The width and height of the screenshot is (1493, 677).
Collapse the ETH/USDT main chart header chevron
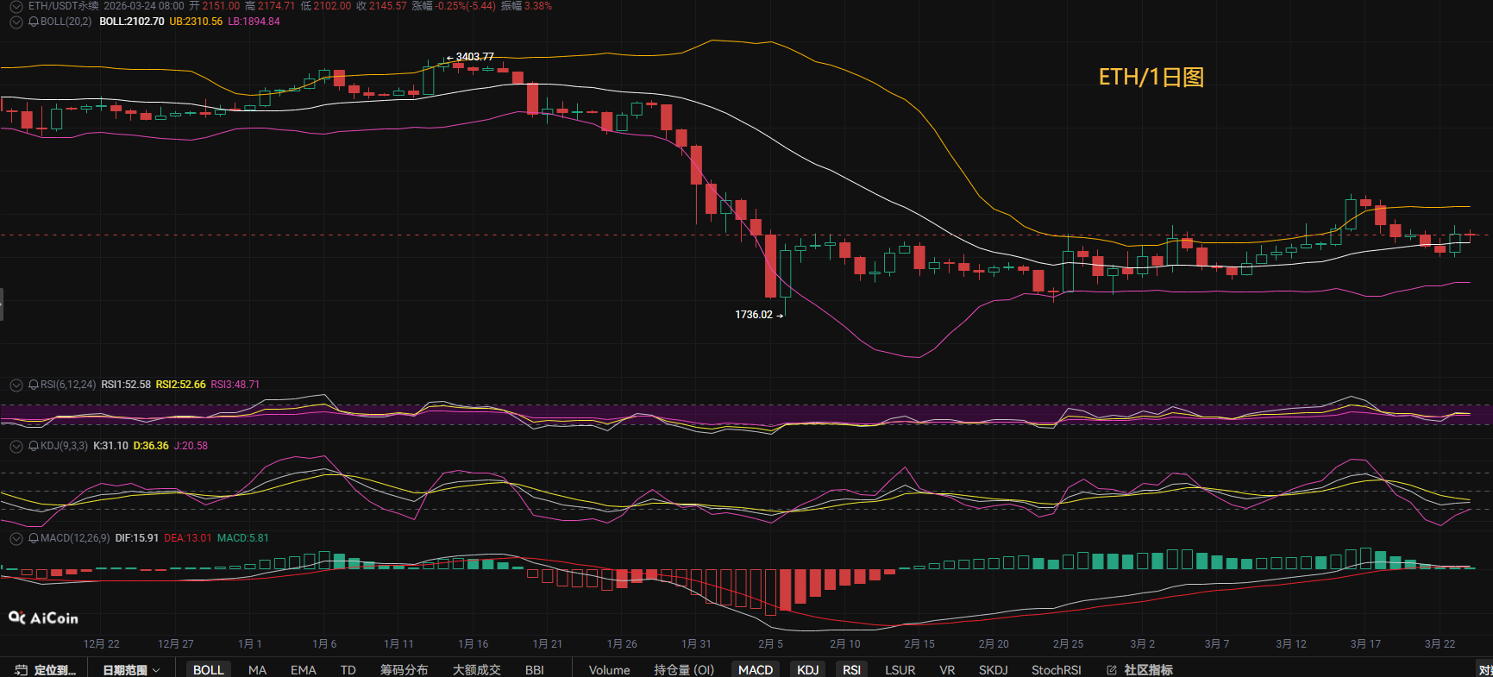coord(16,6)
